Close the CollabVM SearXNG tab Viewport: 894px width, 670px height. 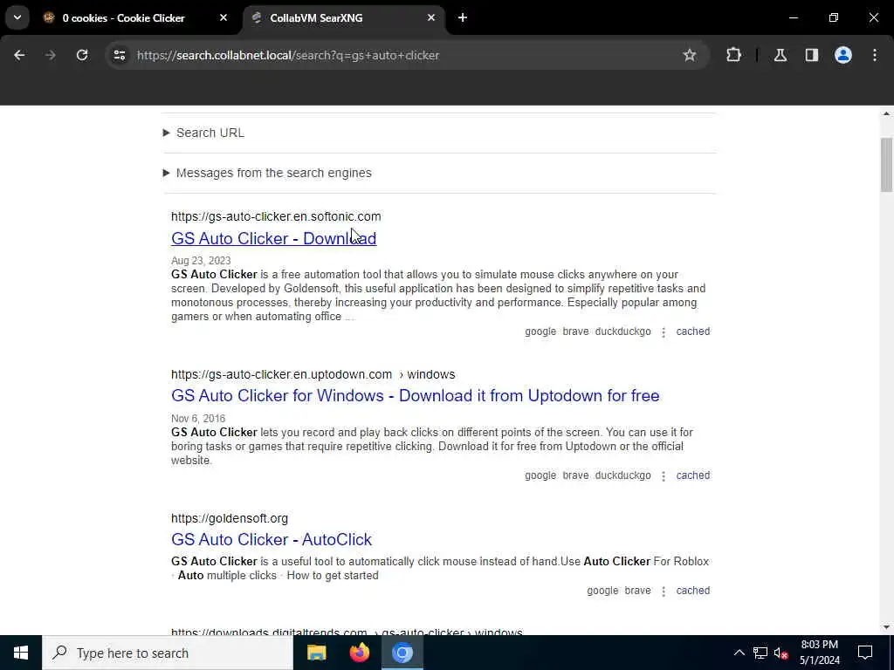pyautogui.click(x=431, y=18)
